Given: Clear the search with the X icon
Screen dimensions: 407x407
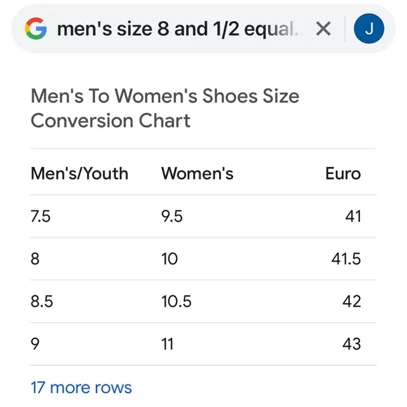Looking at the screenshot, I should [323, 29].
